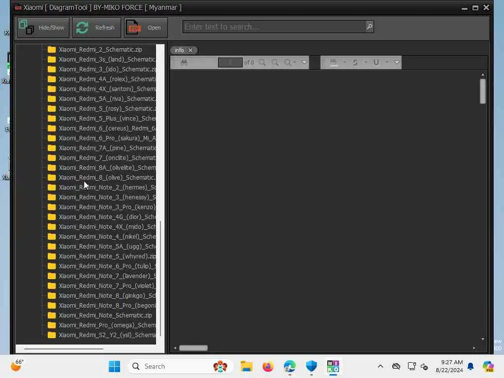Screen dimensions: 504x378
Task: Click the magnifier icon in search box
Action: [370, 27]
